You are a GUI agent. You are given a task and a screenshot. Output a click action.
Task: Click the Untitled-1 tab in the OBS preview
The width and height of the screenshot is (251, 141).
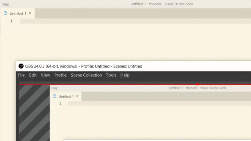(66, 96)
